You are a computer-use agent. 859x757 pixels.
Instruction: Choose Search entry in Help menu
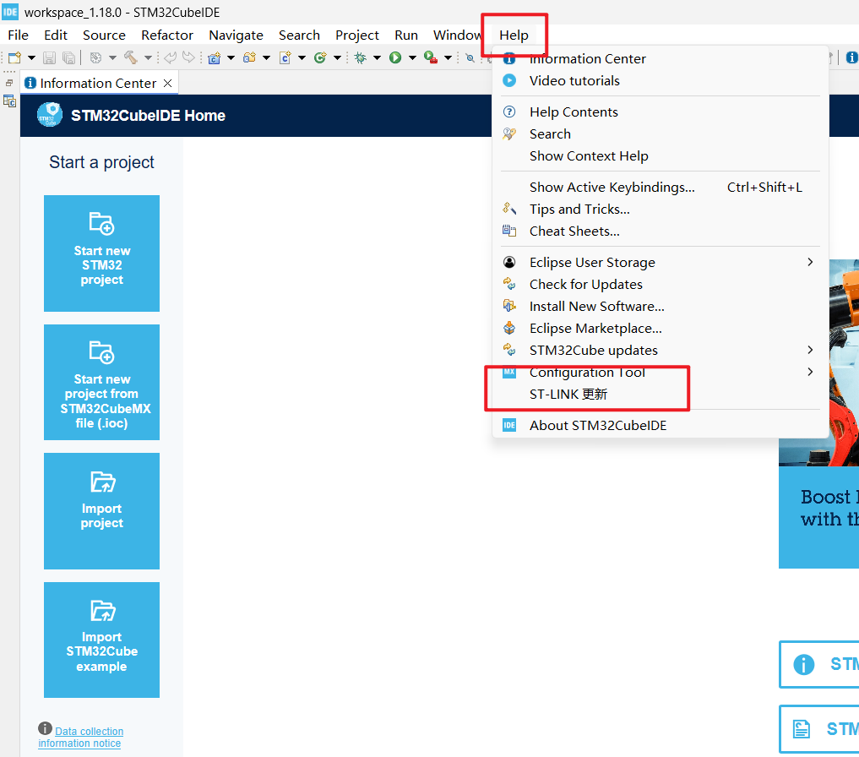[661, 133]
